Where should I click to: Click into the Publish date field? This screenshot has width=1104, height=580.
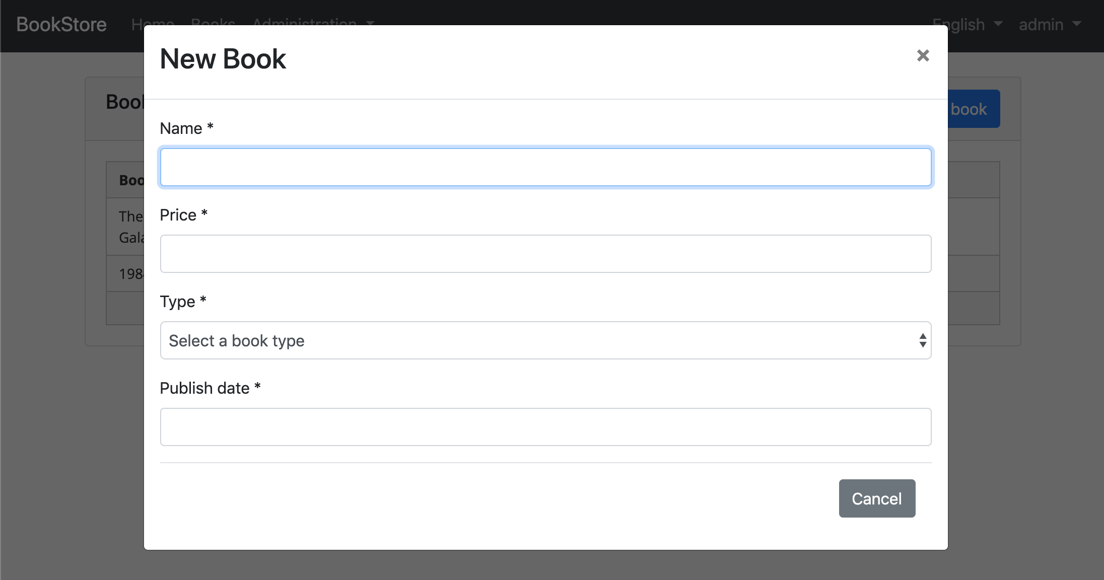click(x=545, y=427)
